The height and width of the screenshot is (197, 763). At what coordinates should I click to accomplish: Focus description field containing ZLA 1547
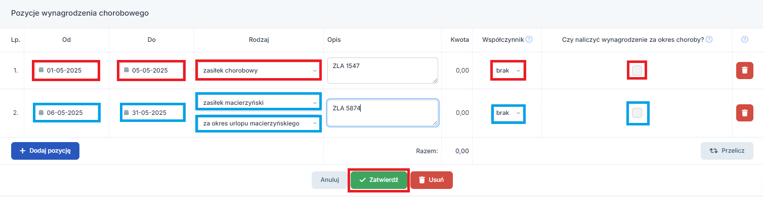coord(383,71)
